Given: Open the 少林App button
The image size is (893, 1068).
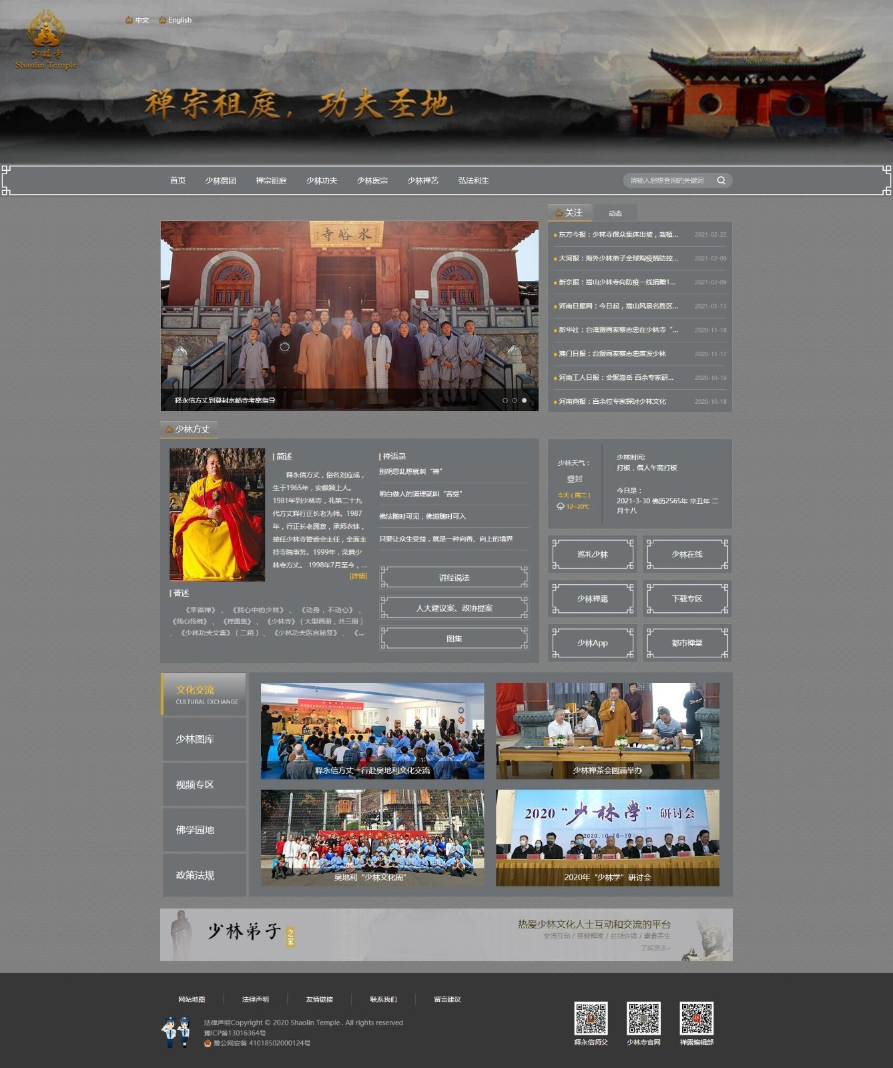Looking at the screenshot, I should point(593,643).
